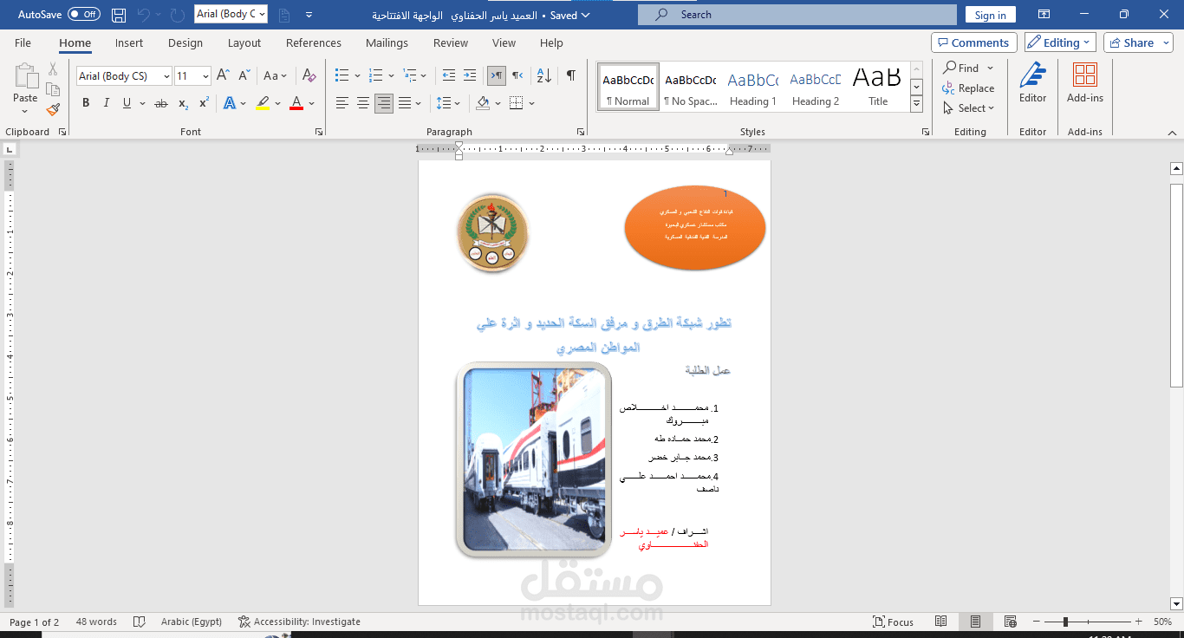
Task: Switch to Focus mode in status bar
Action: [x=894, y=622]
